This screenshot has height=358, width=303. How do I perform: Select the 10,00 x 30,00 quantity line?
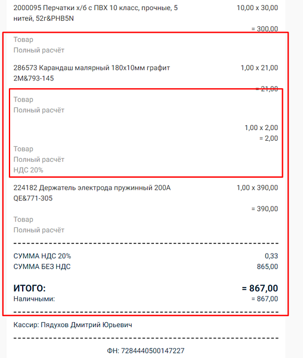[x=257, y=8]
